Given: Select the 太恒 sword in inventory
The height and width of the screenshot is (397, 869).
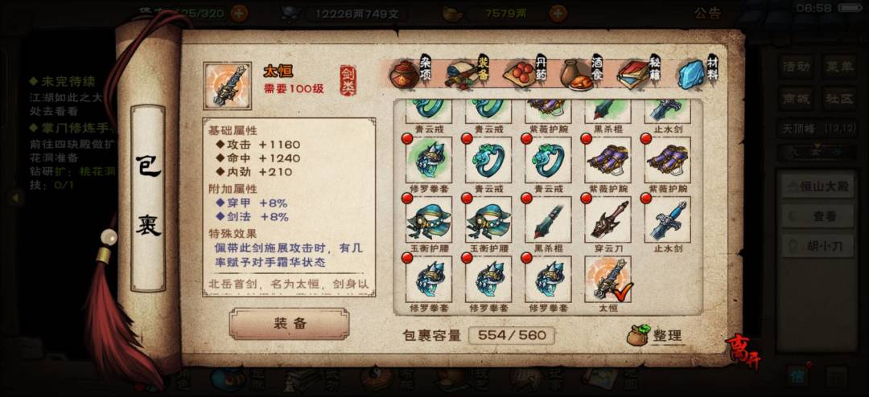Looking at the screenshot, I should tap(607, 279).
